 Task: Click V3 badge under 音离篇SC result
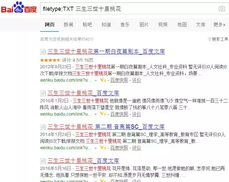click(x=103, y=148)
